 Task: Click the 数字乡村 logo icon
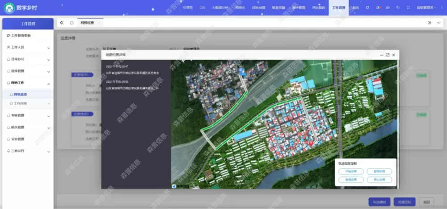pos(8,8)
